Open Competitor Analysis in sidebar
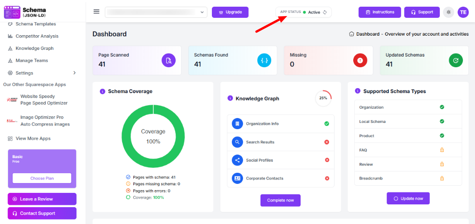475x224 pixels. (x=37, y=36)
